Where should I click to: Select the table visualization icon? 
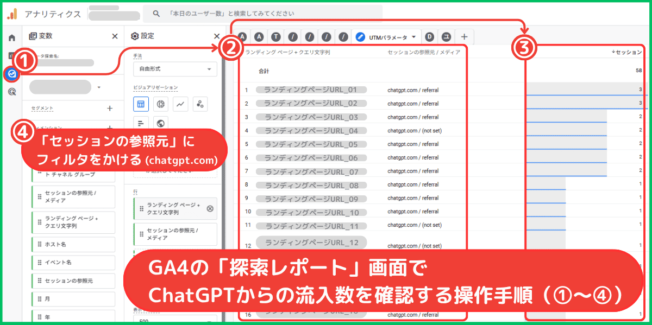coord(141,104)
